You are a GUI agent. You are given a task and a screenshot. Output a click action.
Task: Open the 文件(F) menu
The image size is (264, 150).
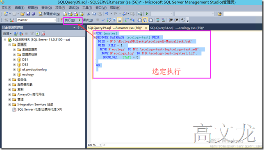pyautogui.click(x=7, y=8)
